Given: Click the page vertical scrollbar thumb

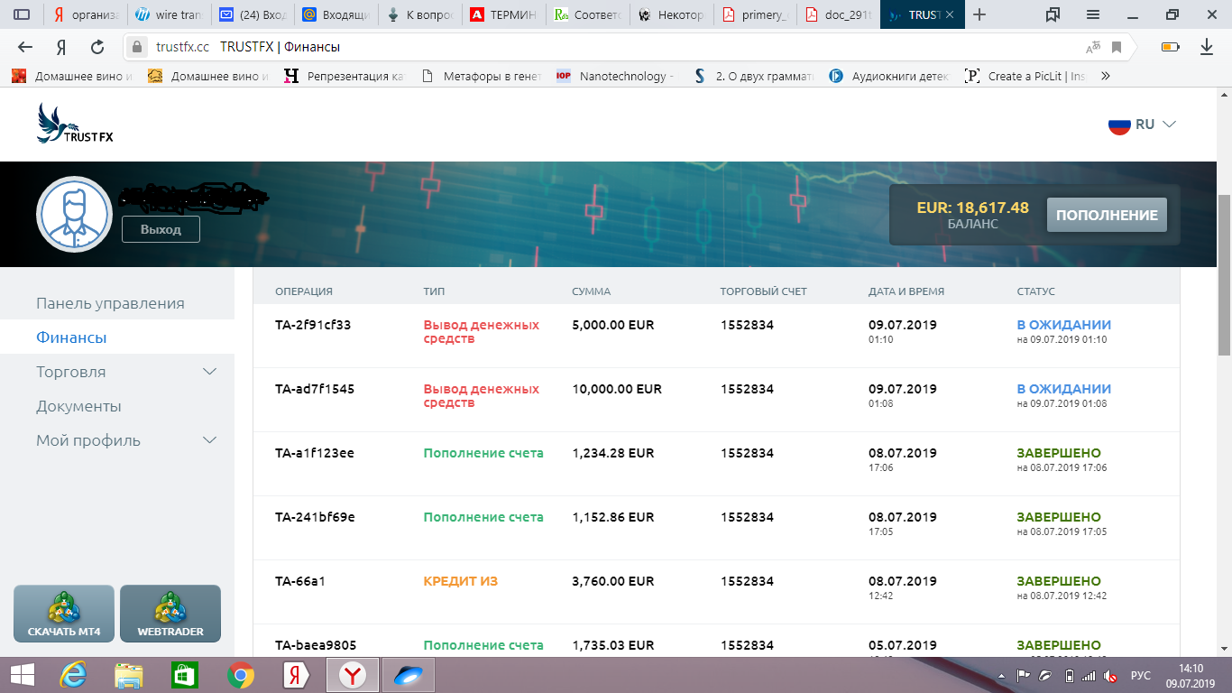Looking at the screenshot, I should click(1224, 275).
